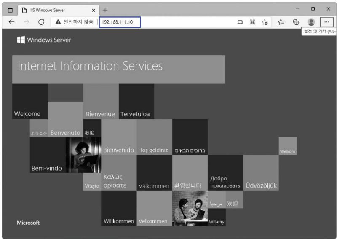Click the photo of woman holding laptop
The height and width of the screenshot is (239, 337).
pos(83,155)
